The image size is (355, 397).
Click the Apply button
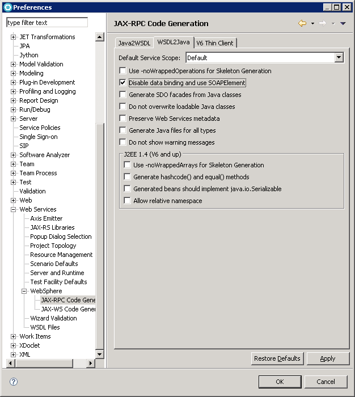(x=328, y=358)
